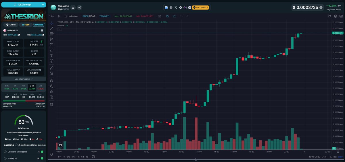Toggle hide all drawings eye icon
The width and height of the screenshot is (345, 162).
coord(51,97)
